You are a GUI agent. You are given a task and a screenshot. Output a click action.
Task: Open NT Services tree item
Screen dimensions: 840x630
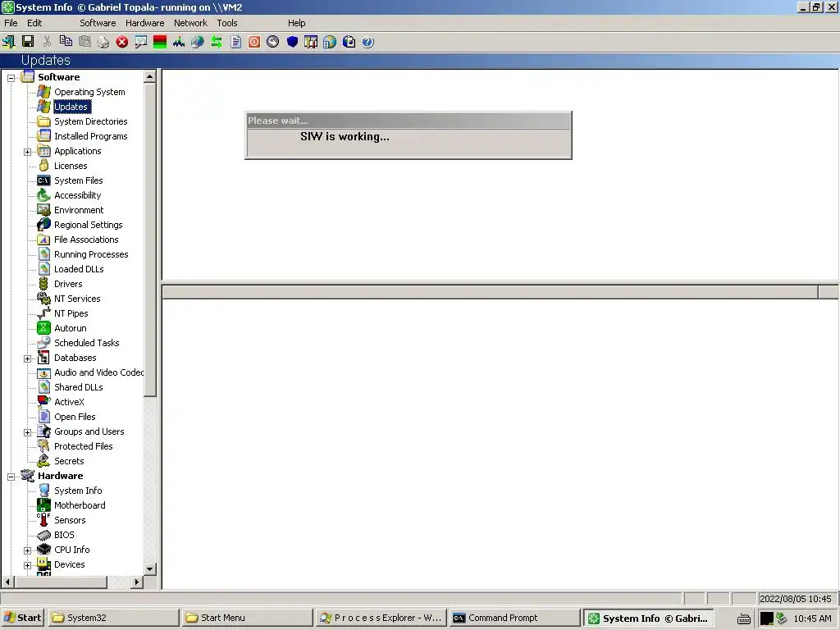click(77, 299)
